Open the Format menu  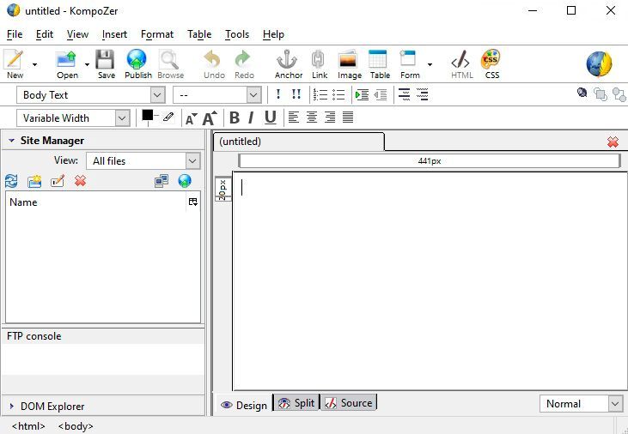tap(157, 34)
